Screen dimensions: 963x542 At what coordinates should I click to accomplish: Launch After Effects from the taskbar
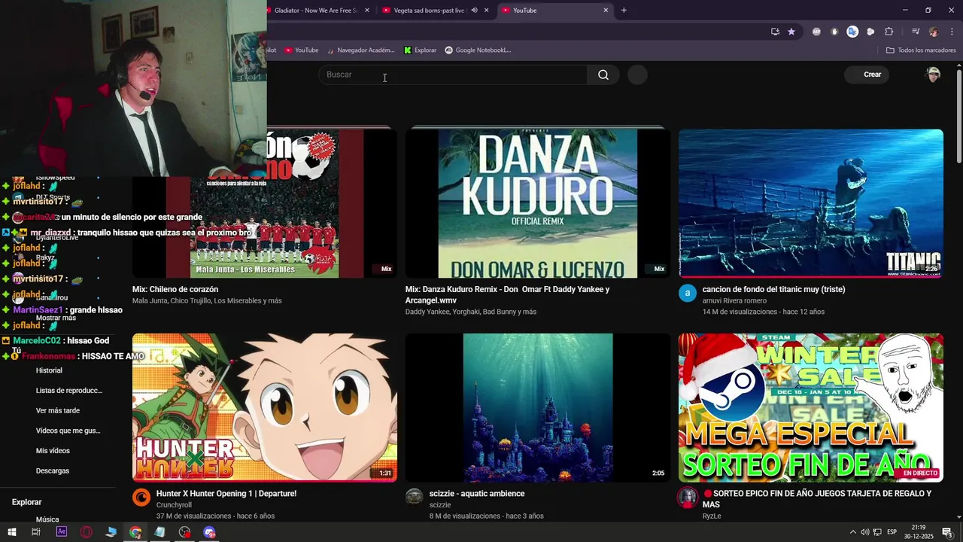pos(62,532)
